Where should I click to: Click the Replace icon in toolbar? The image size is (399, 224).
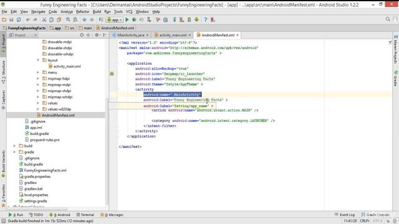tap(75, 19)
